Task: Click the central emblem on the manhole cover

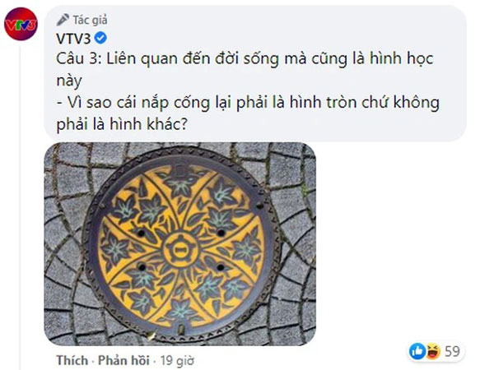Action: [179, 243]
